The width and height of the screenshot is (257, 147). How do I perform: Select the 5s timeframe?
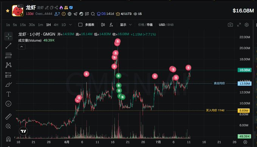point(15,25)
